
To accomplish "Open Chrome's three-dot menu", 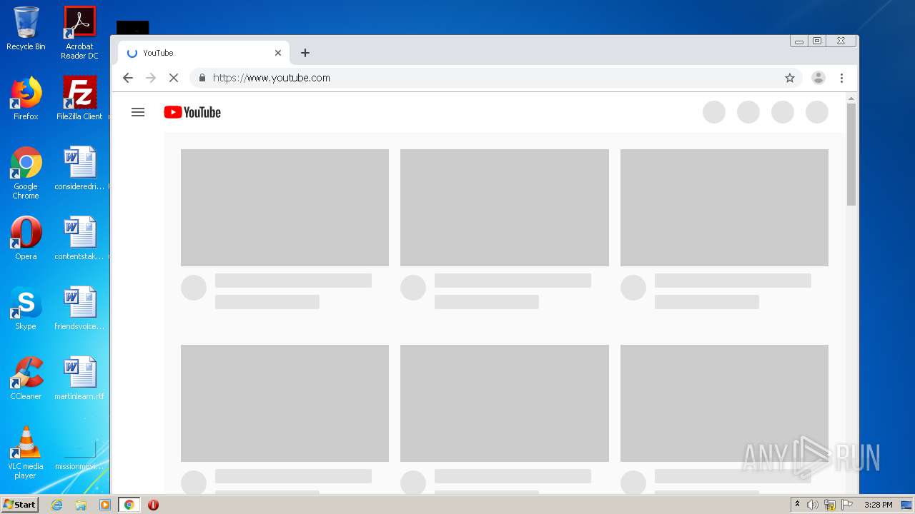I will click(x=842, y=78).
